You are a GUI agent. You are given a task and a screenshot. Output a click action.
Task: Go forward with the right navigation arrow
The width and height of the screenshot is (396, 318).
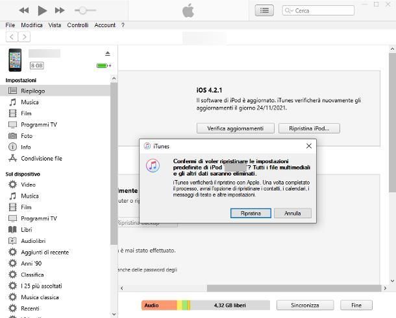coord(24,37)
